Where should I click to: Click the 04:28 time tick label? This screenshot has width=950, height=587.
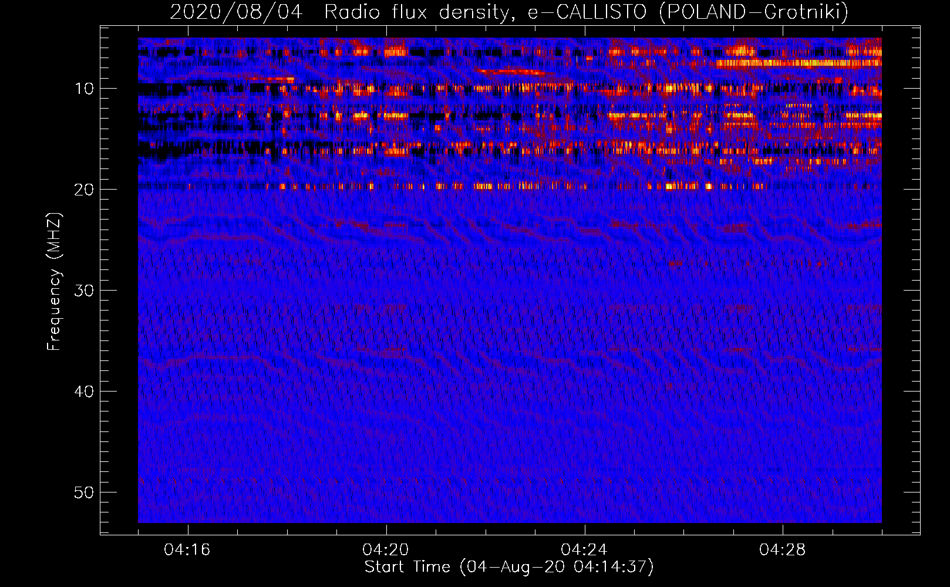(783, 550)
